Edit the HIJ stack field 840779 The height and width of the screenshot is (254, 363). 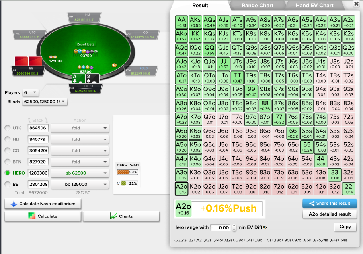pos(38,139)
